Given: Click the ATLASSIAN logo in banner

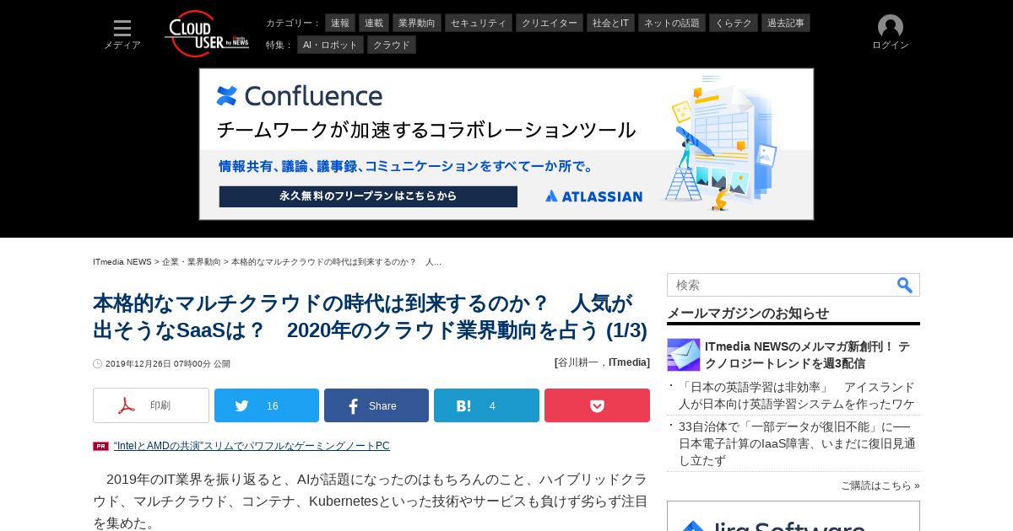Looking at the screenshot, I should coord(593,196).
